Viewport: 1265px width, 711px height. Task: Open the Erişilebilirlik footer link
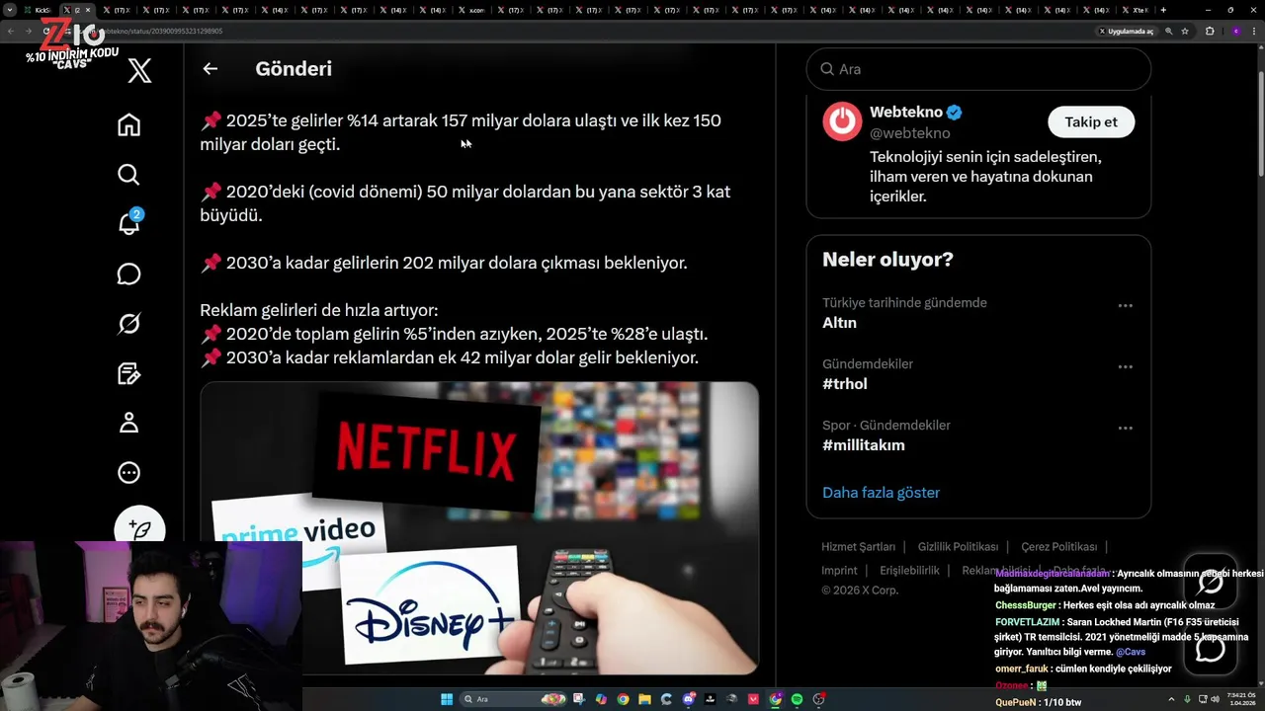tap(909, 570)
